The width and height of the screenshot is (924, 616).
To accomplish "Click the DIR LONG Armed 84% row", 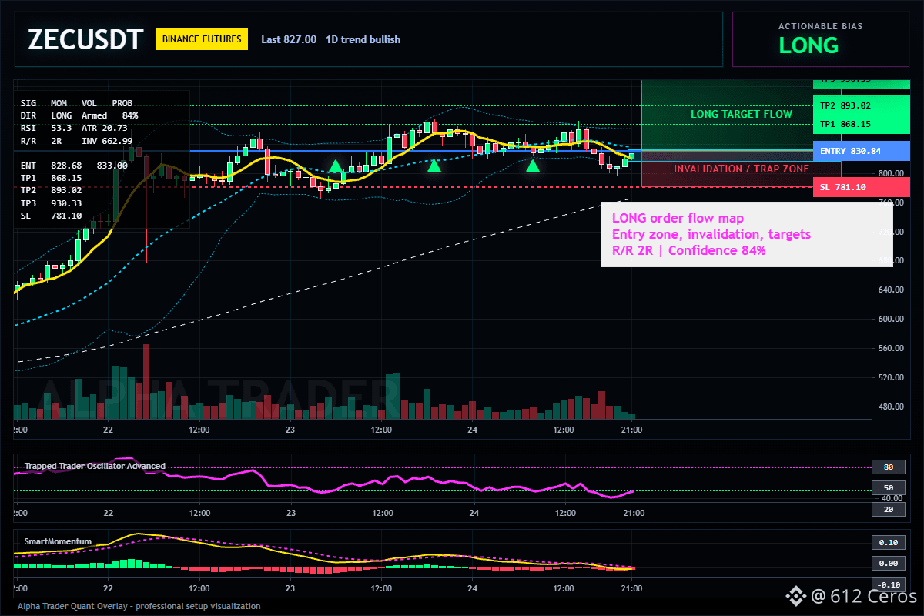I will [x=79, y=115].
